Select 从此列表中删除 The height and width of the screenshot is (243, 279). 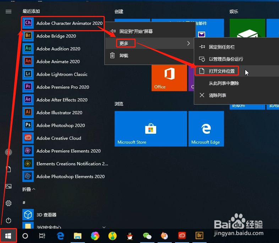pyautogui.click(x=237, y=83)
